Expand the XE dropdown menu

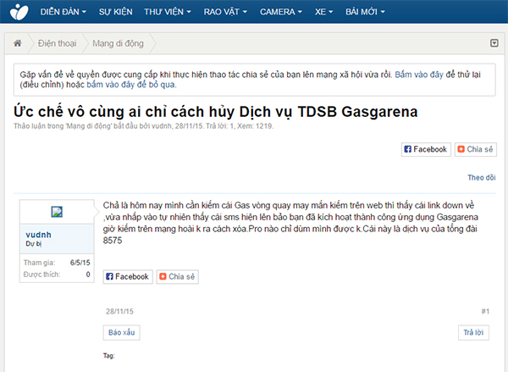click(x=323, y=12)
